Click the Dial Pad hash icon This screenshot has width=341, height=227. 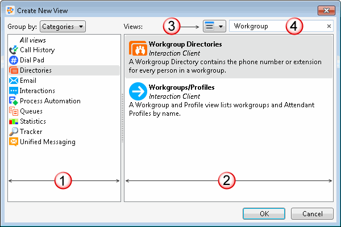click(14, 60)
